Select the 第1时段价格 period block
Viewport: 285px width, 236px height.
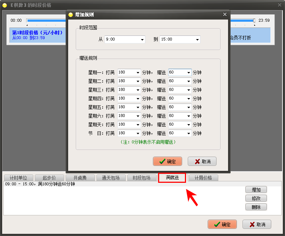(38, 35)
